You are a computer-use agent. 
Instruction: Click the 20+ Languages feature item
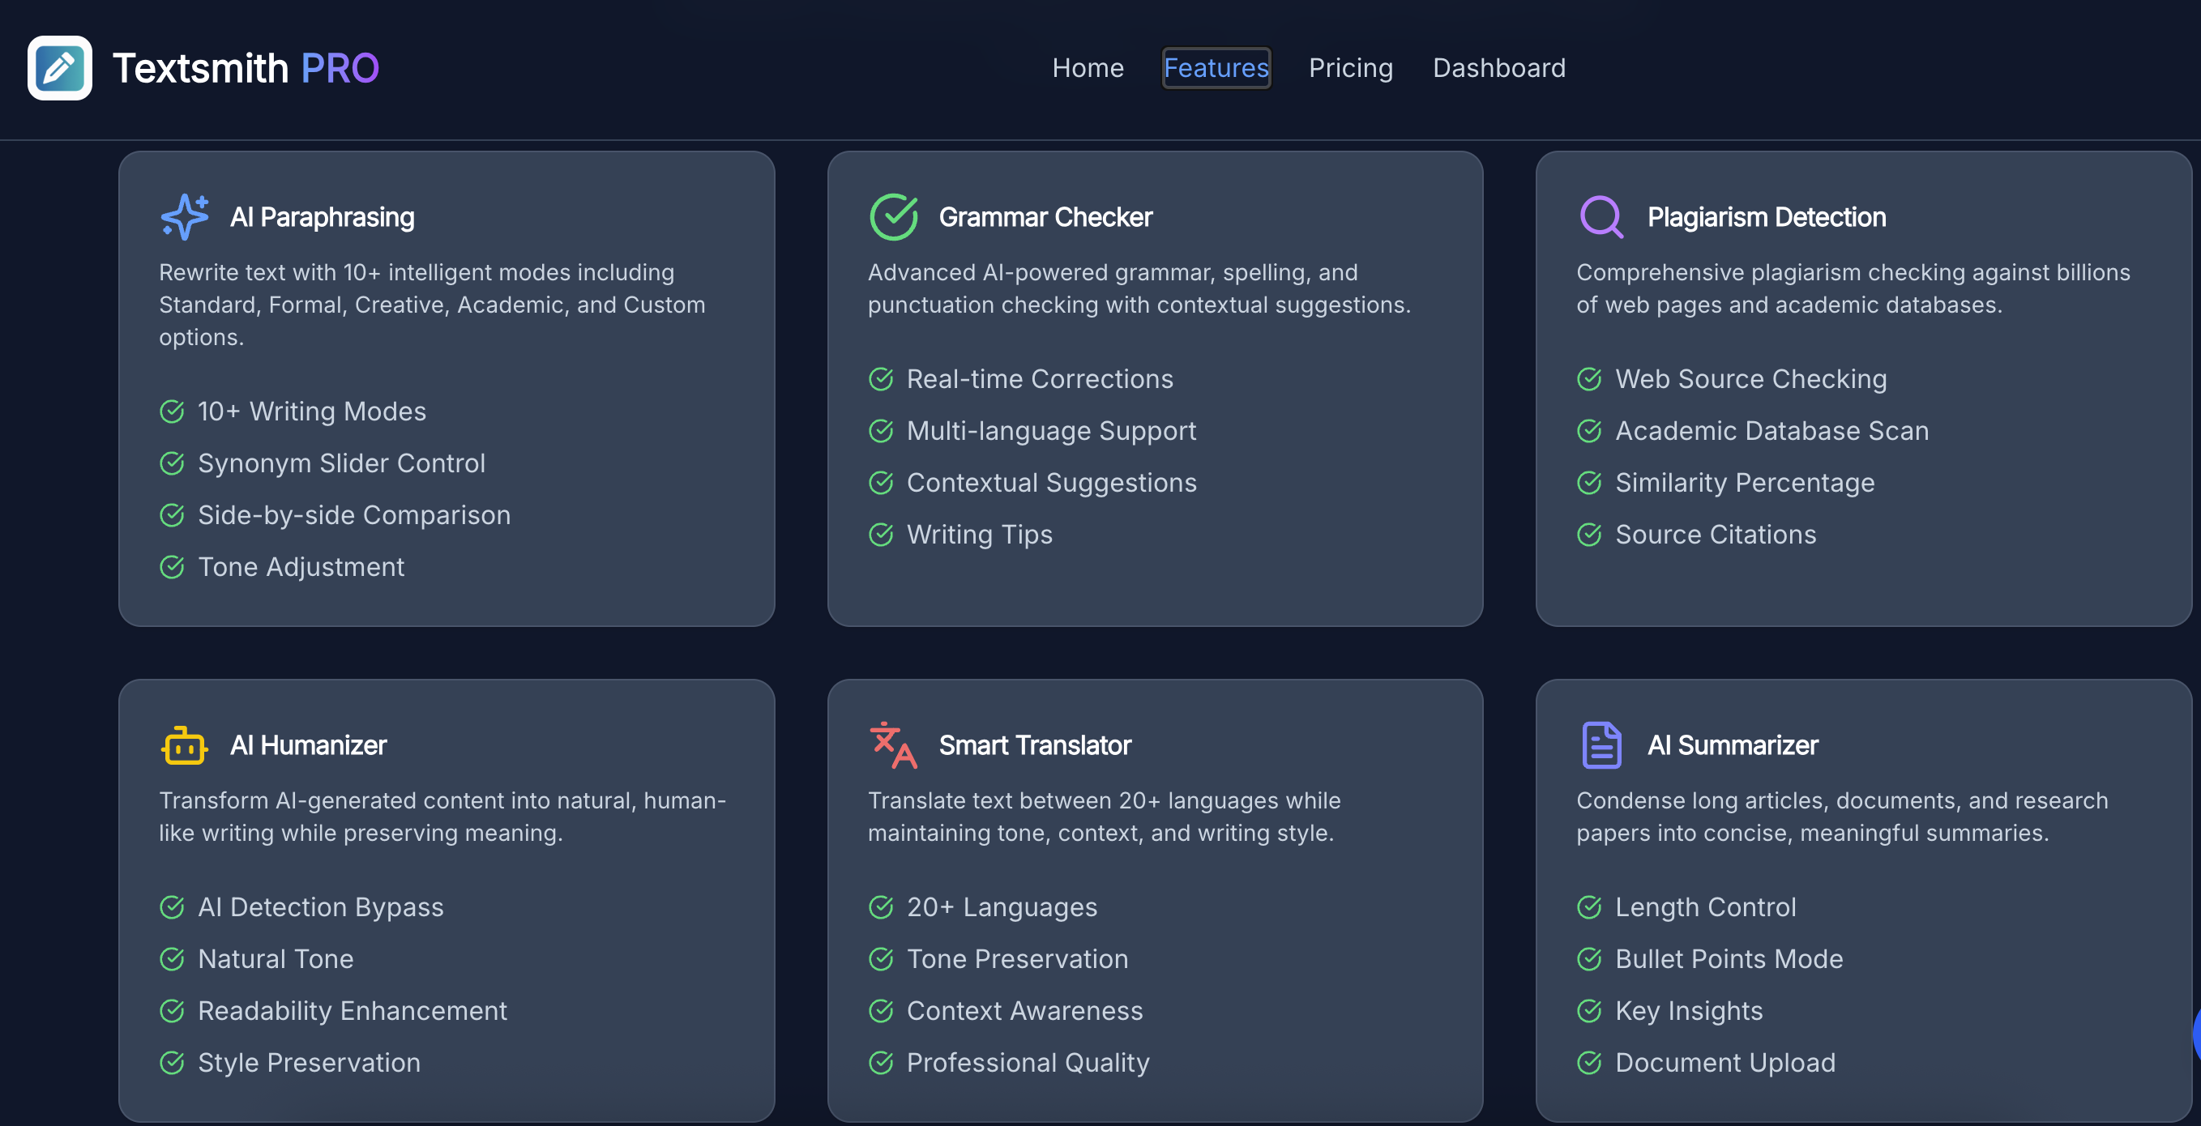[x=1002, y=907]
